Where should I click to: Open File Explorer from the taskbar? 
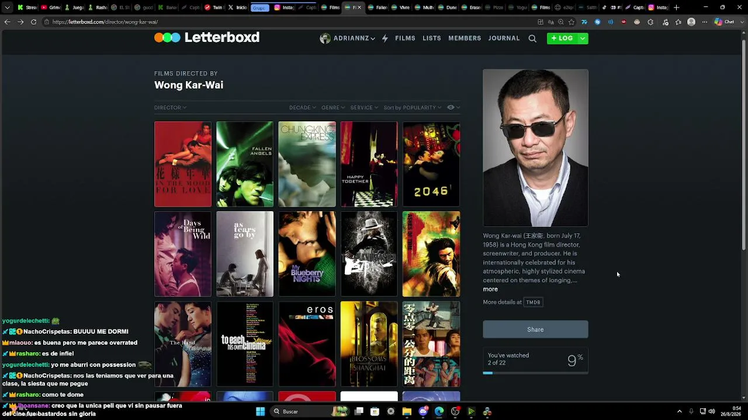pos(407,411)
